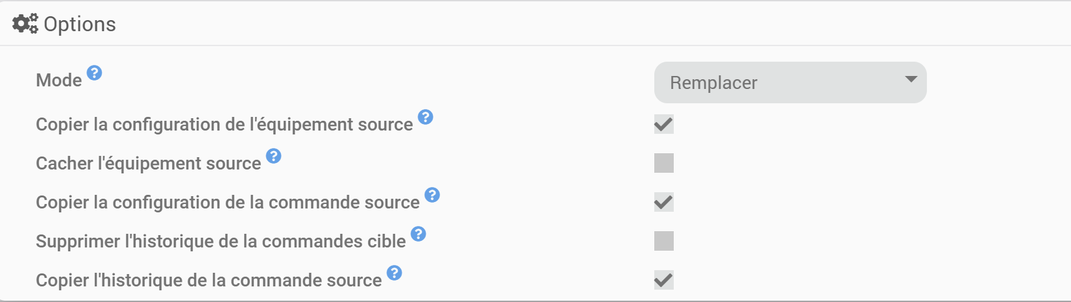Click the arrow of the Remplacer combo box
Image resolution: width=1071 pixels, height=302 pixels.
click(911, 79)
